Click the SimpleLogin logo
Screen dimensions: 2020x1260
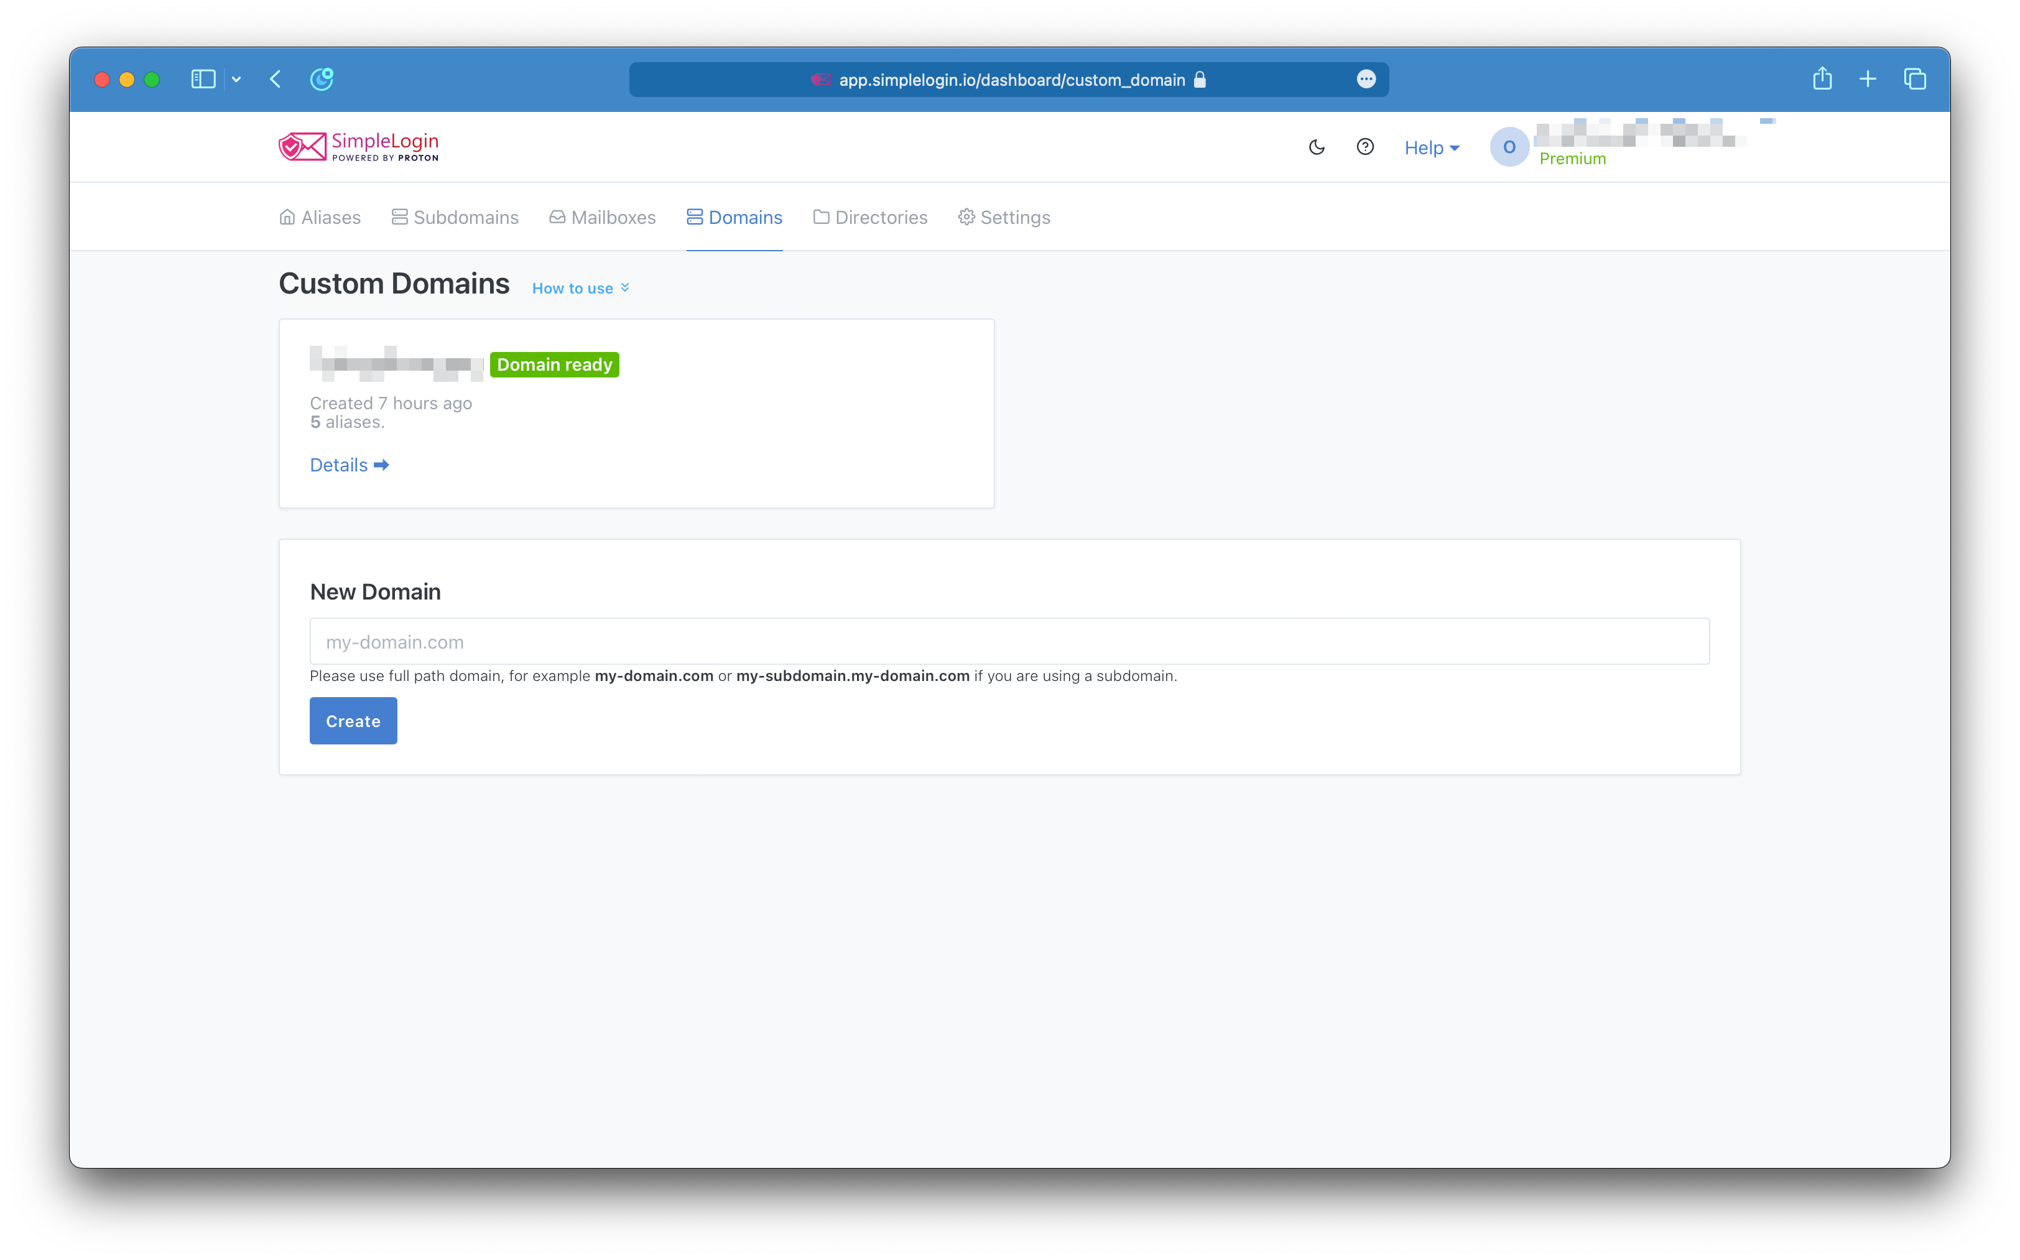358,147
